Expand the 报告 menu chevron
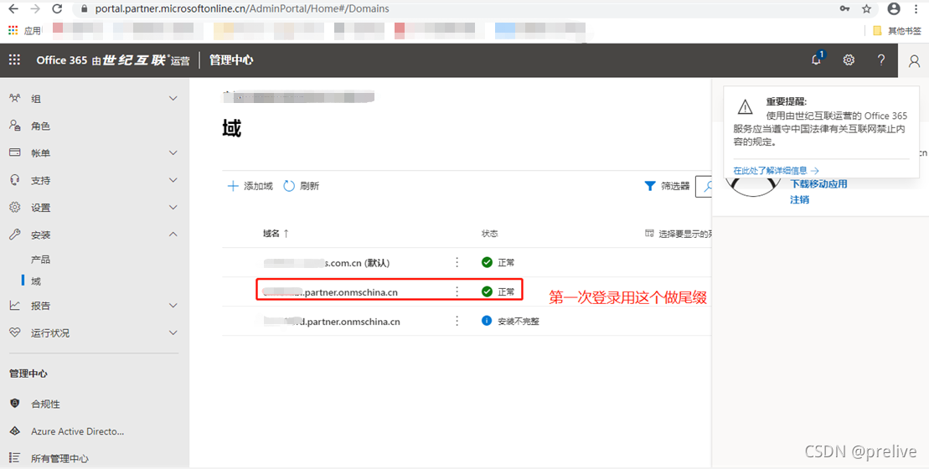 click(x=173, y=306)
